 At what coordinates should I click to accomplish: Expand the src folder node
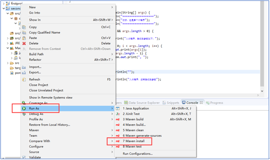click(x=7, y=63)
